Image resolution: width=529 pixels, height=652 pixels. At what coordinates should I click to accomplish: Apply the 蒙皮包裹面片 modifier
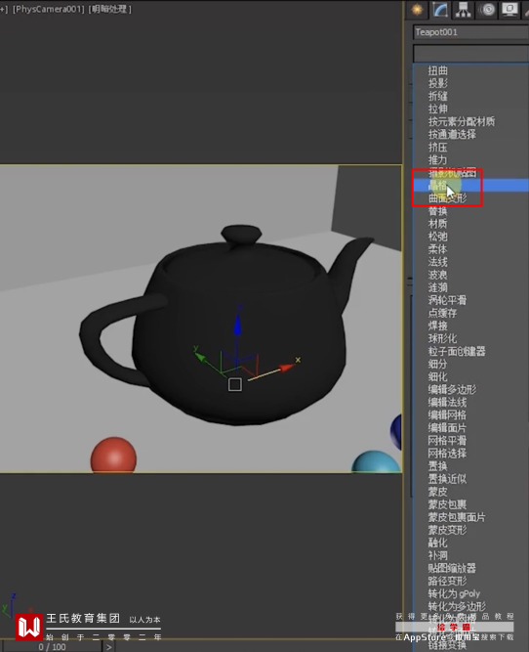(x=457, y=517)
